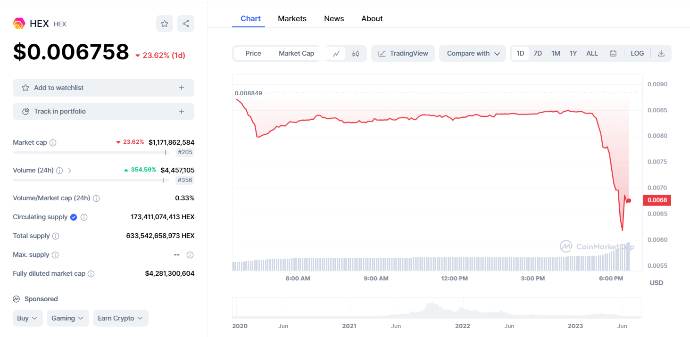The image size is (690, 337).
Task: Select the 7D time range
Action: pos(538,53)
